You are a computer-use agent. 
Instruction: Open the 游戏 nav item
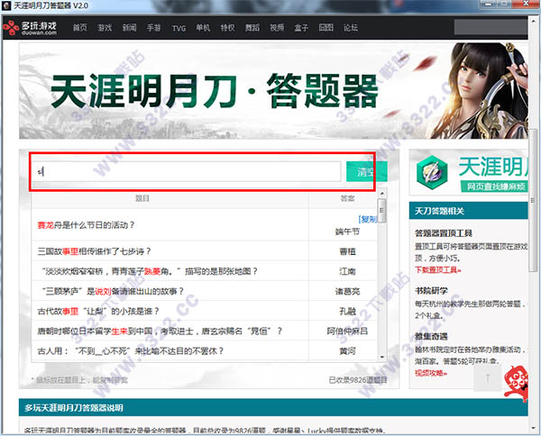click(x=105, y=29)
